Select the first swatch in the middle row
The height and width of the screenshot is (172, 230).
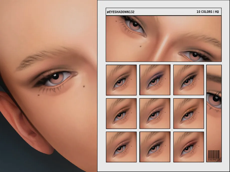121,113
